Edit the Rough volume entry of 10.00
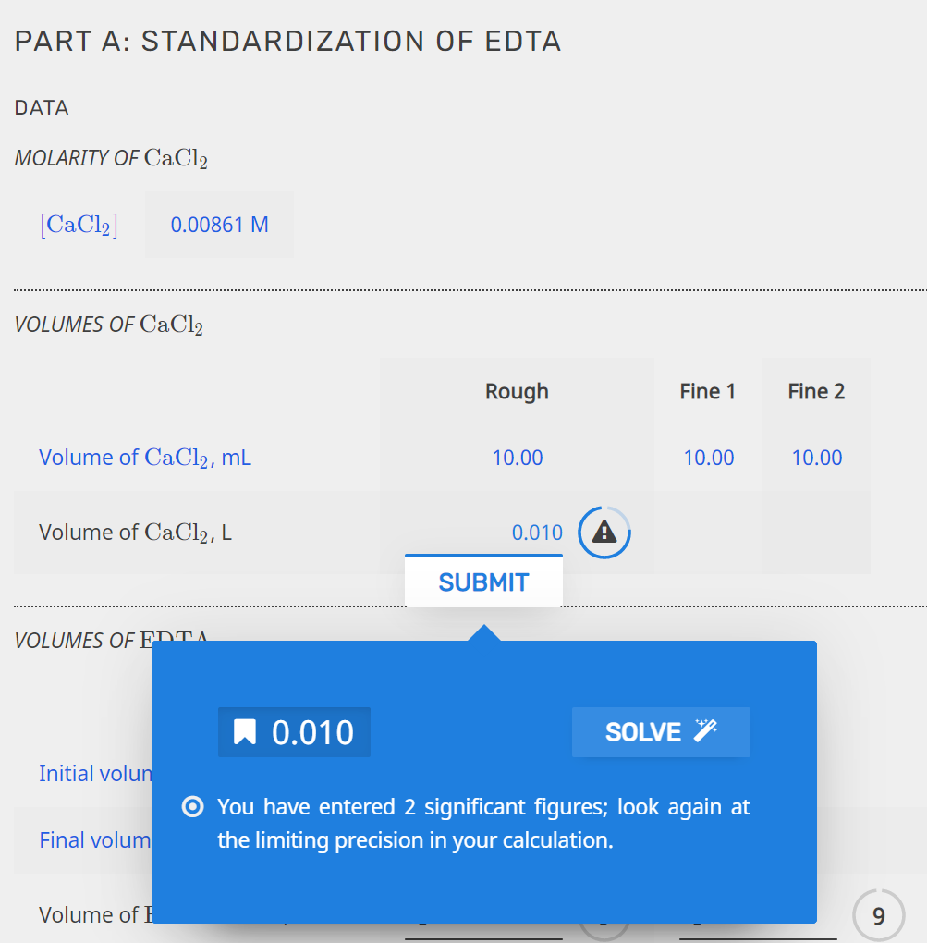 517,457
